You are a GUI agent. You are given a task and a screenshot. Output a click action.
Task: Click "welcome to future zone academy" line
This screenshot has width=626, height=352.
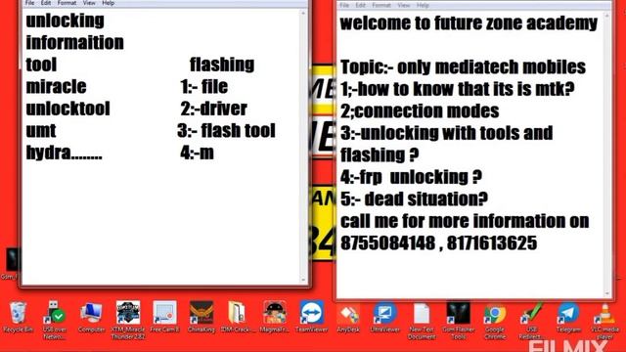(x=469, y=23)
